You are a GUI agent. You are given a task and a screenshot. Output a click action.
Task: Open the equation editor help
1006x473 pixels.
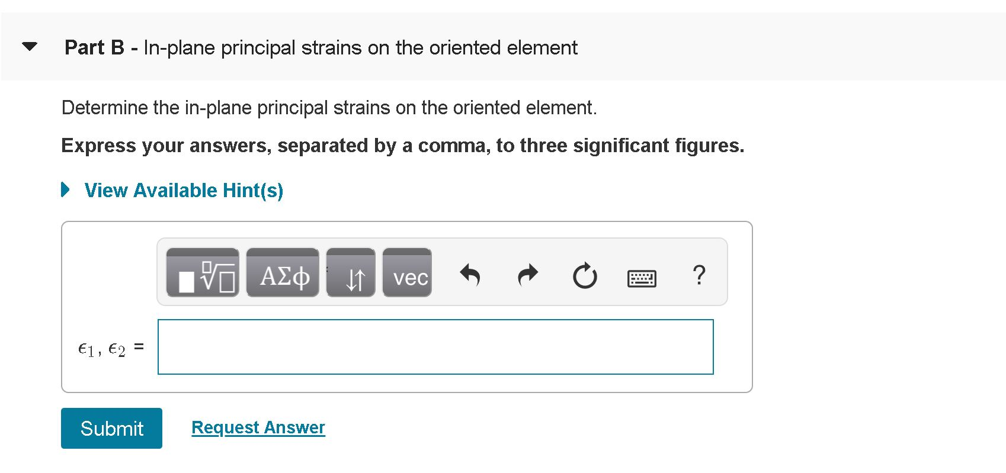(699, 274)
